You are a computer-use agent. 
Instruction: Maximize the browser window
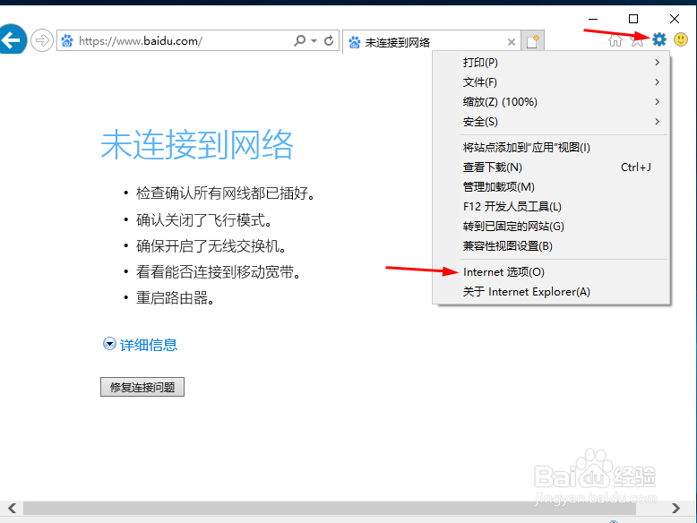633,19
